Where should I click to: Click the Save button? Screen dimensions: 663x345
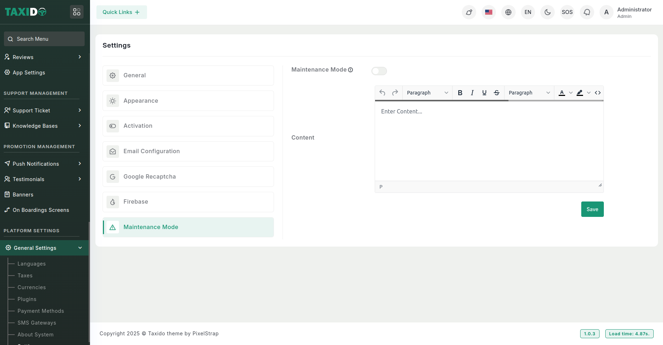tap(592, 209)
